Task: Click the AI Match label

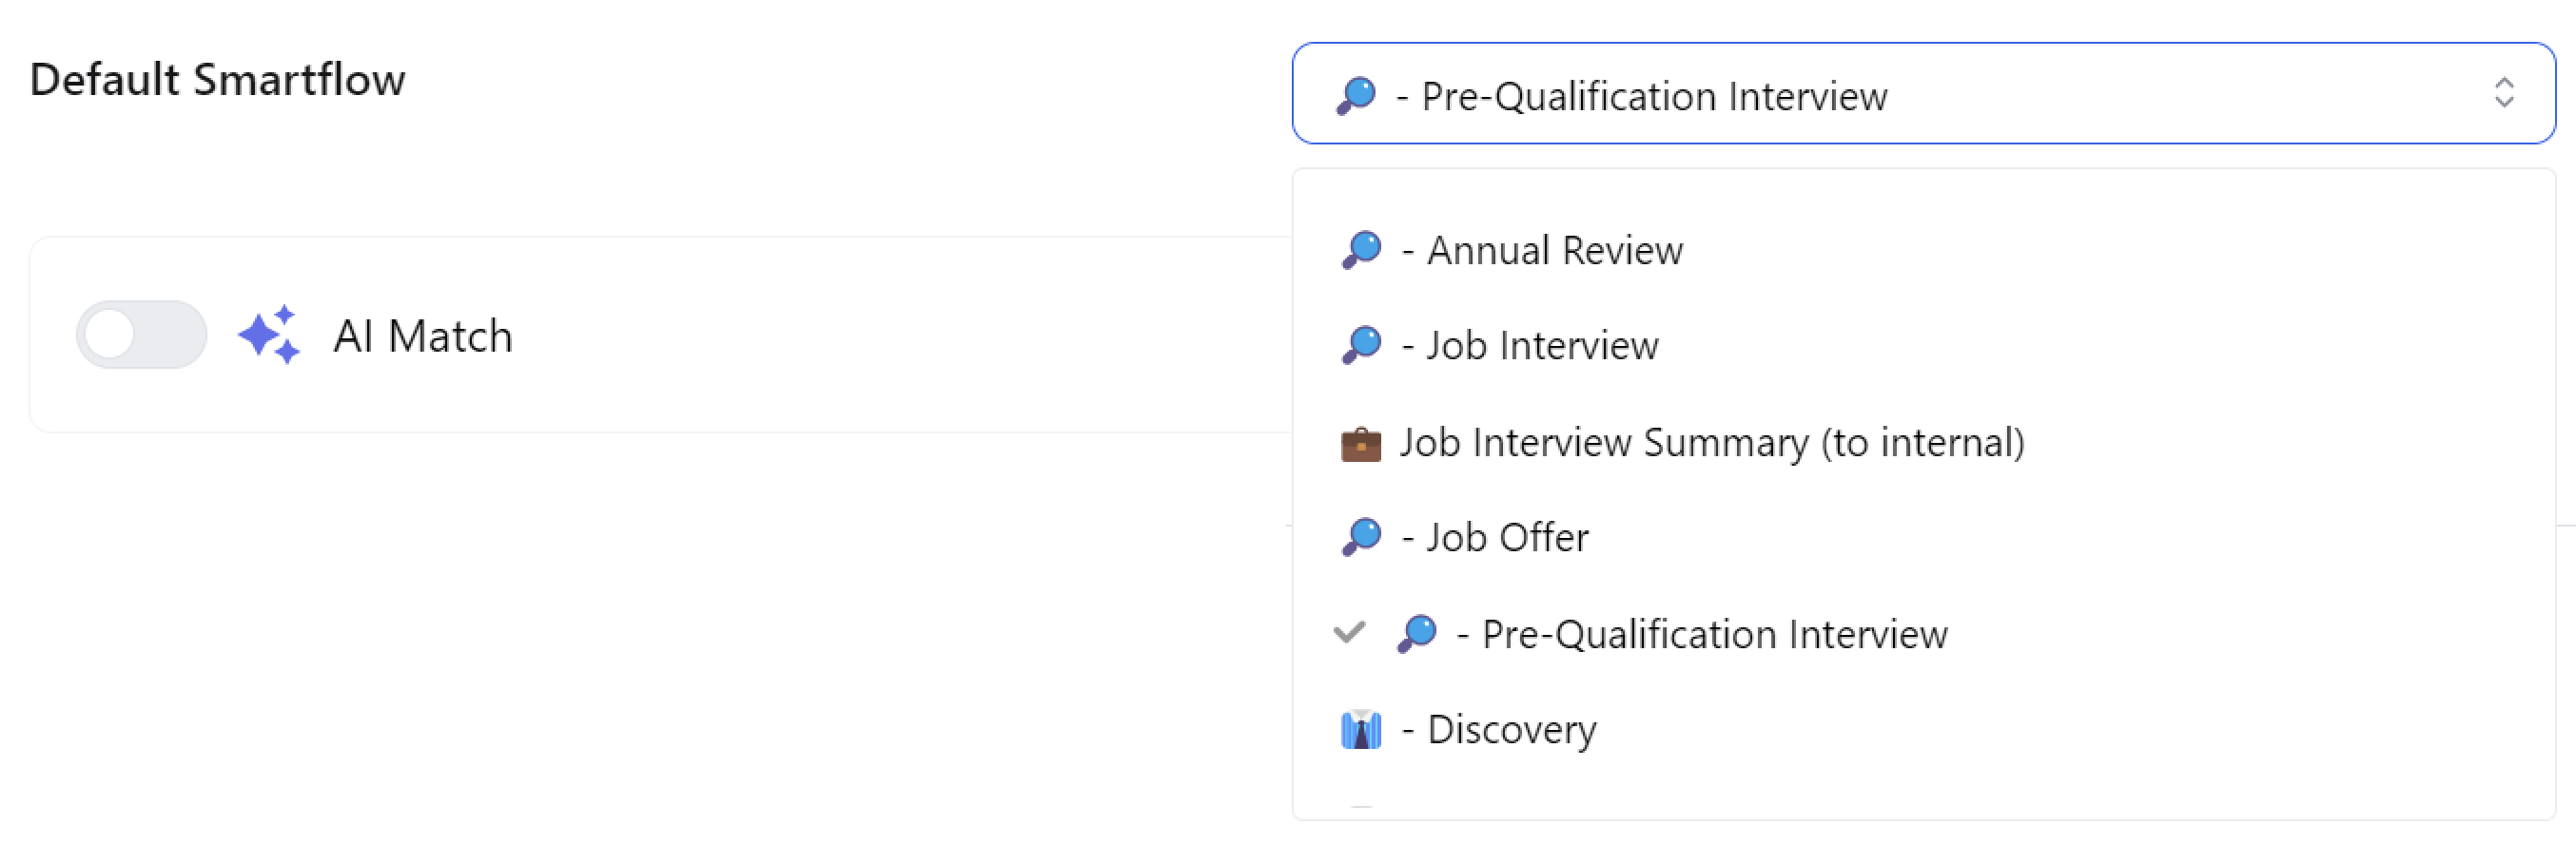Action: point(422,336)
